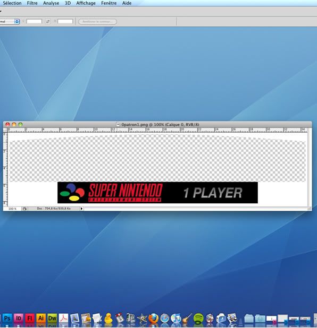
Task: Open Adobe Acrobat from the dock
Action: [63, 318]
